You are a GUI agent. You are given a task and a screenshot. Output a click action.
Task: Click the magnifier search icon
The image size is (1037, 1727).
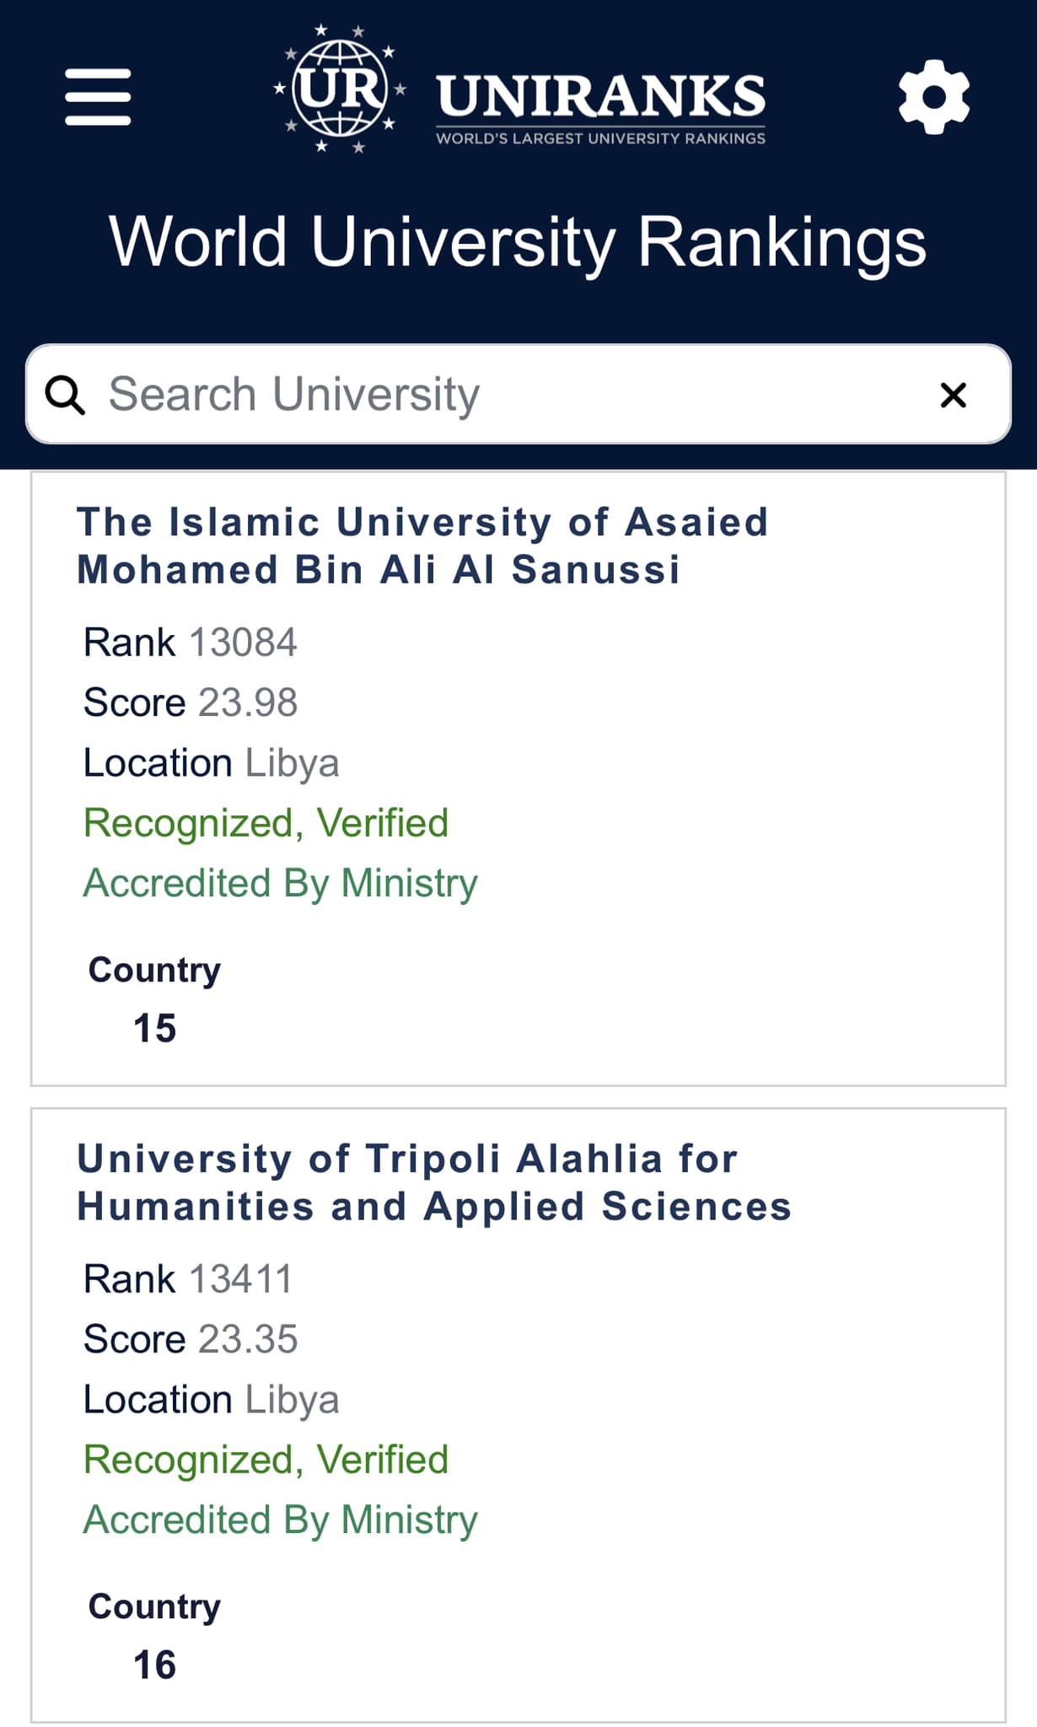tap(65, 395)
